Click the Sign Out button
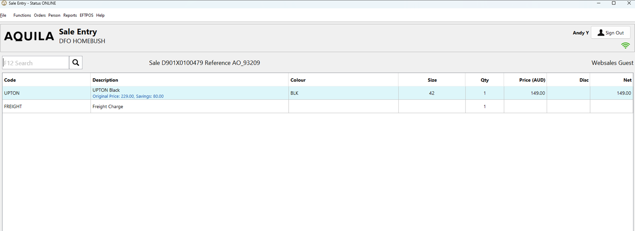The height and width of the screenshot is (231, 635). [x=610, y=33]
